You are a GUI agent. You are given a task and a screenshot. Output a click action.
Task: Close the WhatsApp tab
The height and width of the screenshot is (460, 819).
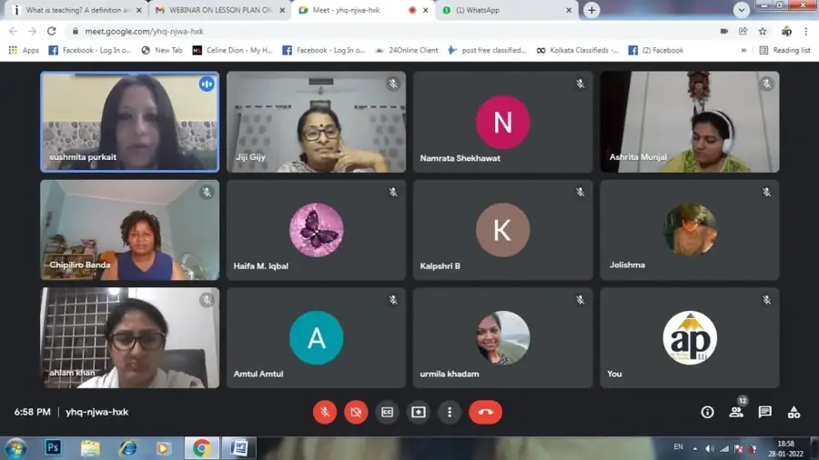pos(569,10)
